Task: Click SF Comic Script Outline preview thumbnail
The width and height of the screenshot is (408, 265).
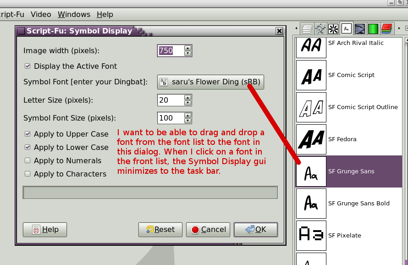Action: click(x=311, y=107)
